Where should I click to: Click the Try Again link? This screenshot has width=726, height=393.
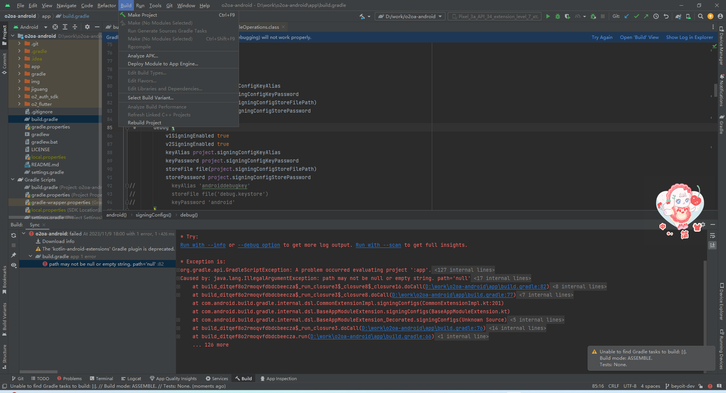602,37
